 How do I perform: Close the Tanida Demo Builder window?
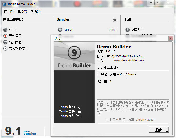click(168, 3)
